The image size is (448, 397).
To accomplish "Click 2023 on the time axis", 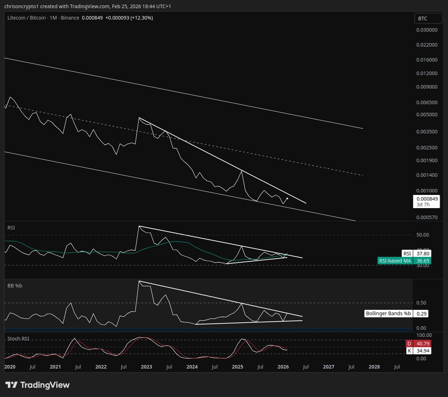I will 146,367.
